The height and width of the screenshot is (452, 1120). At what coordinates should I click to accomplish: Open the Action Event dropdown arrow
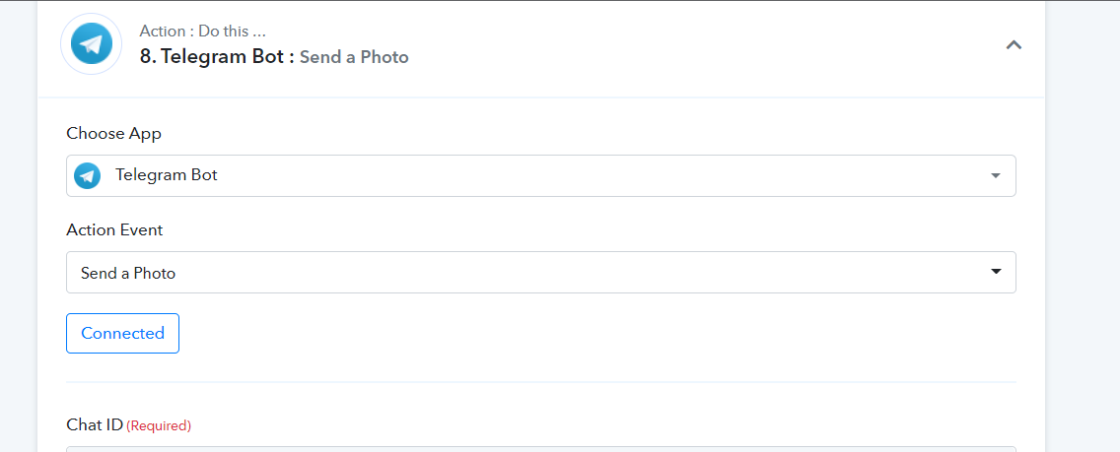pyautogui.click(x=996, y=272)
